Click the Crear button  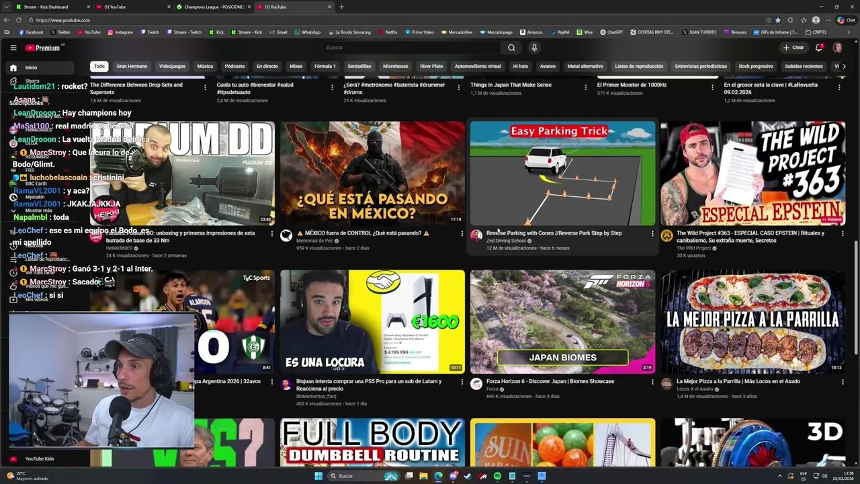tap(793, 48)
